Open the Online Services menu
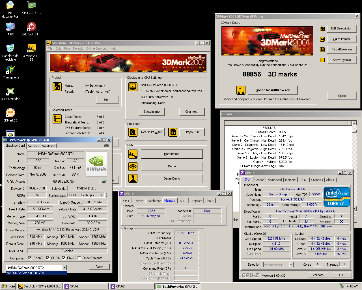 [x=96, y=48]
